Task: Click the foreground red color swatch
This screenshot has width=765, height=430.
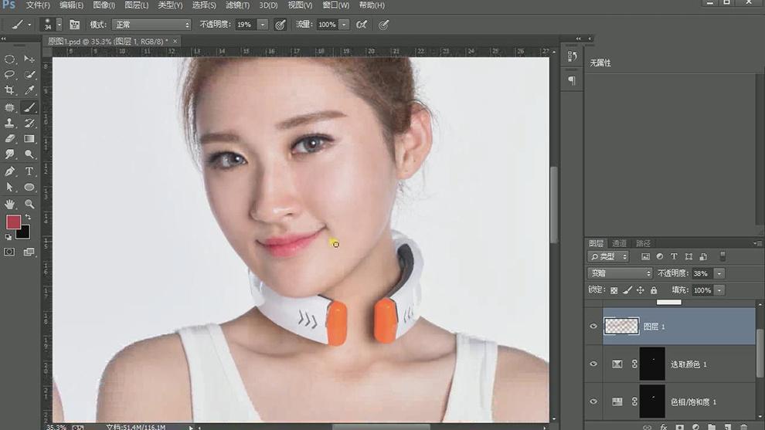Action: 13,222
